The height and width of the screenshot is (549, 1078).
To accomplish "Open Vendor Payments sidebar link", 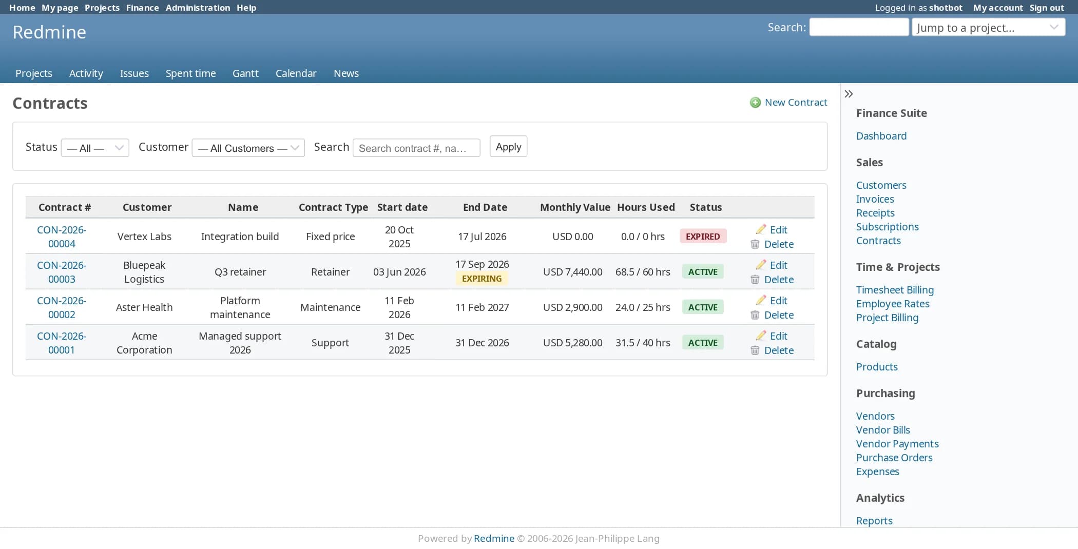I will click(897, 444).
